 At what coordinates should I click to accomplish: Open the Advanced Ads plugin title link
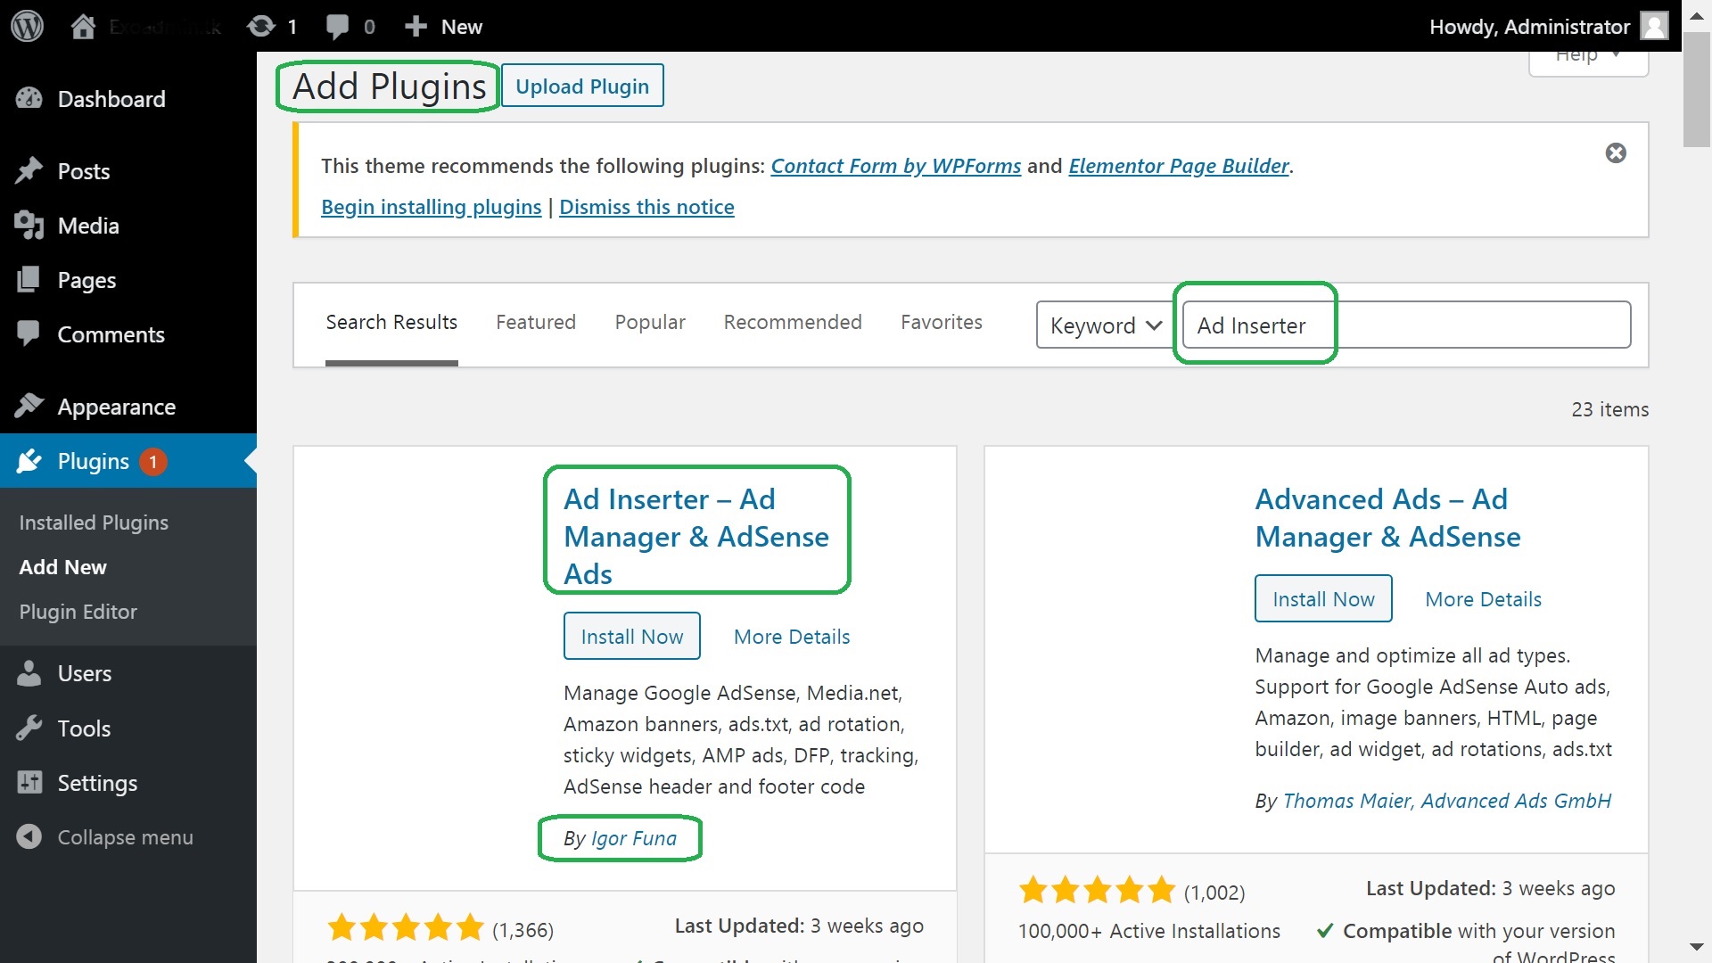click(x=1387, y=517)
